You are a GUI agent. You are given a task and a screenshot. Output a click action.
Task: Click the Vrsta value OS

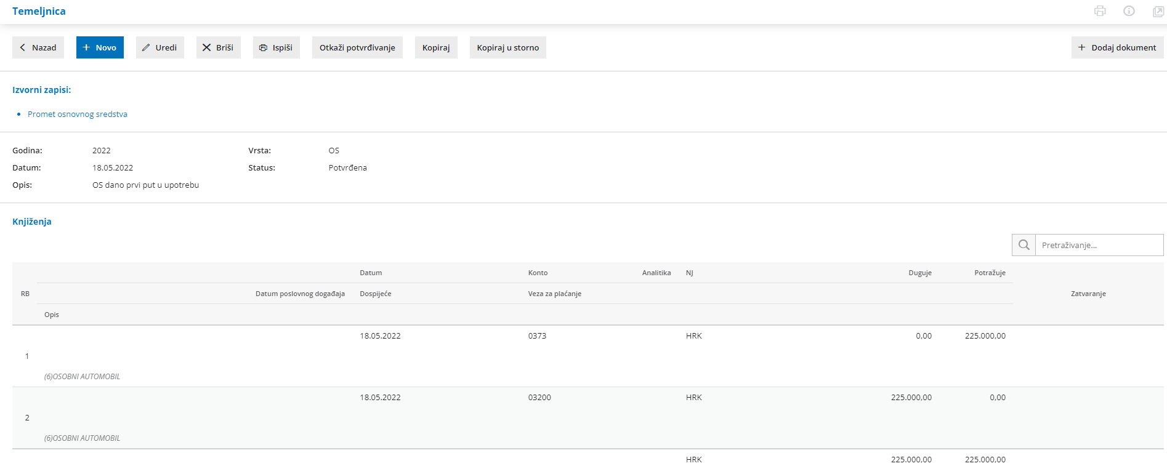click(334, 150)
